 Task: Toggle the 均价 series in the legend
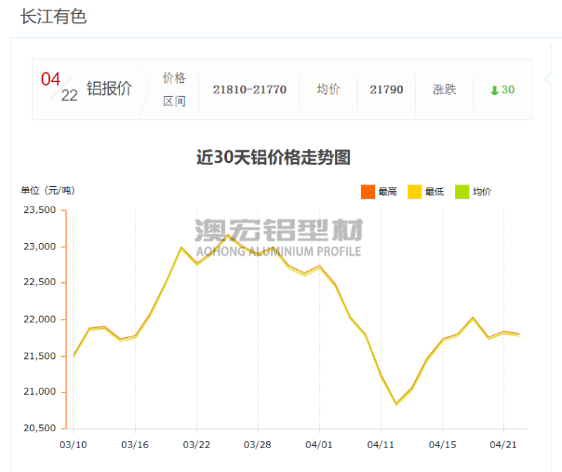click(472, 191)
